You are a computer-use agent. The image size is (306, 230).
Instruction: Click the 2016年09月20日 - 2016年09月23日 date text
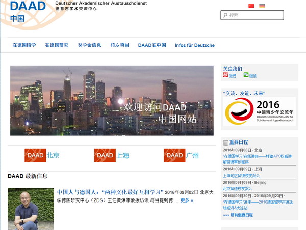tap(253, 196)
